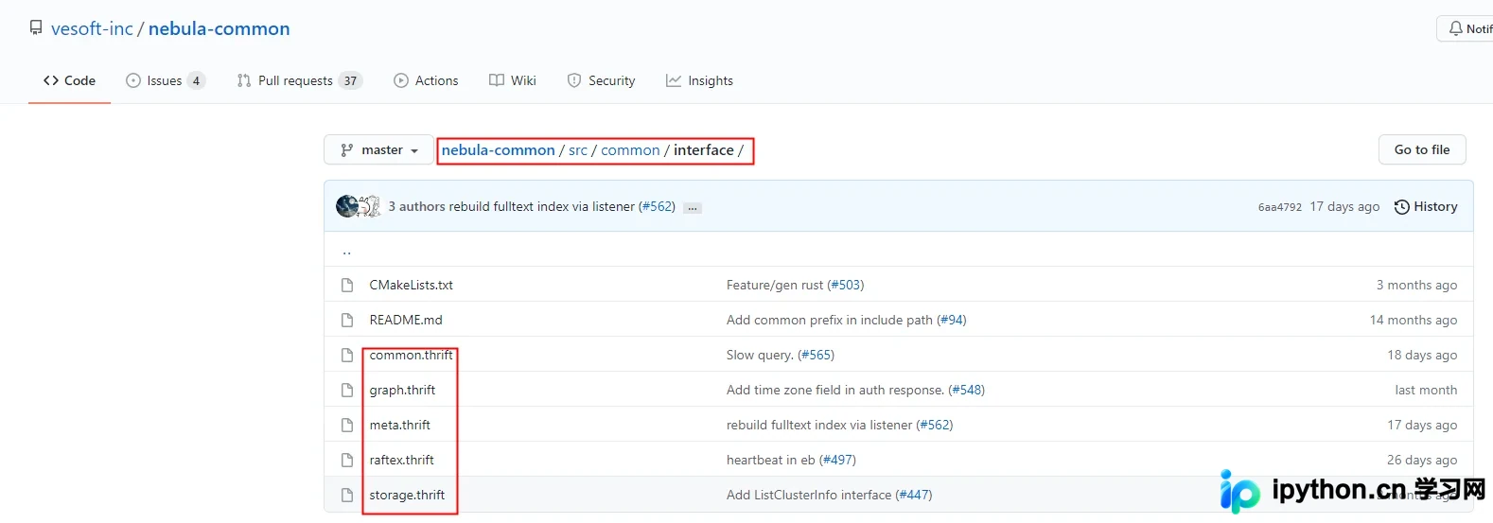Go to src folder in breadcrumb
This screenshot has height=523, width=1493.
coord(578,149)
